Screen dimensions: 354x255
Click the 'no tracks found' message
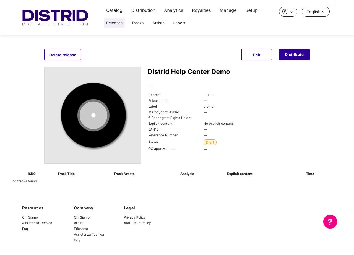click(x=25, y=181)
